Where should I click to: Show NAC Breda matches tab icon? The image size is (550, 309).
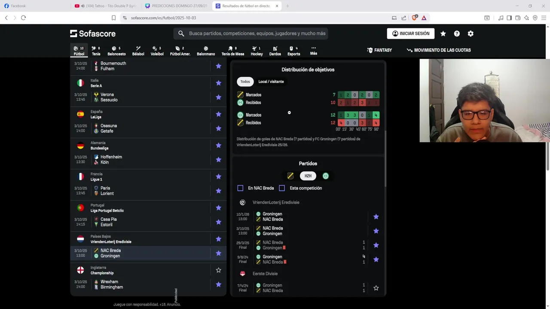[x=290, y=176]
